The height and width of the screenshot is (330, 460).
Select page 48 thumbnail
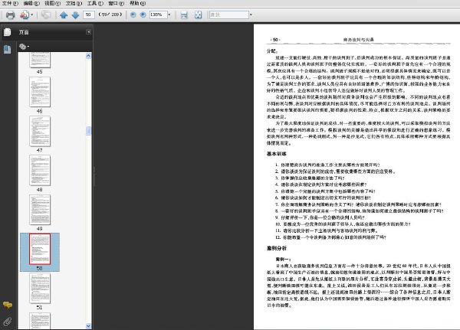40,171
